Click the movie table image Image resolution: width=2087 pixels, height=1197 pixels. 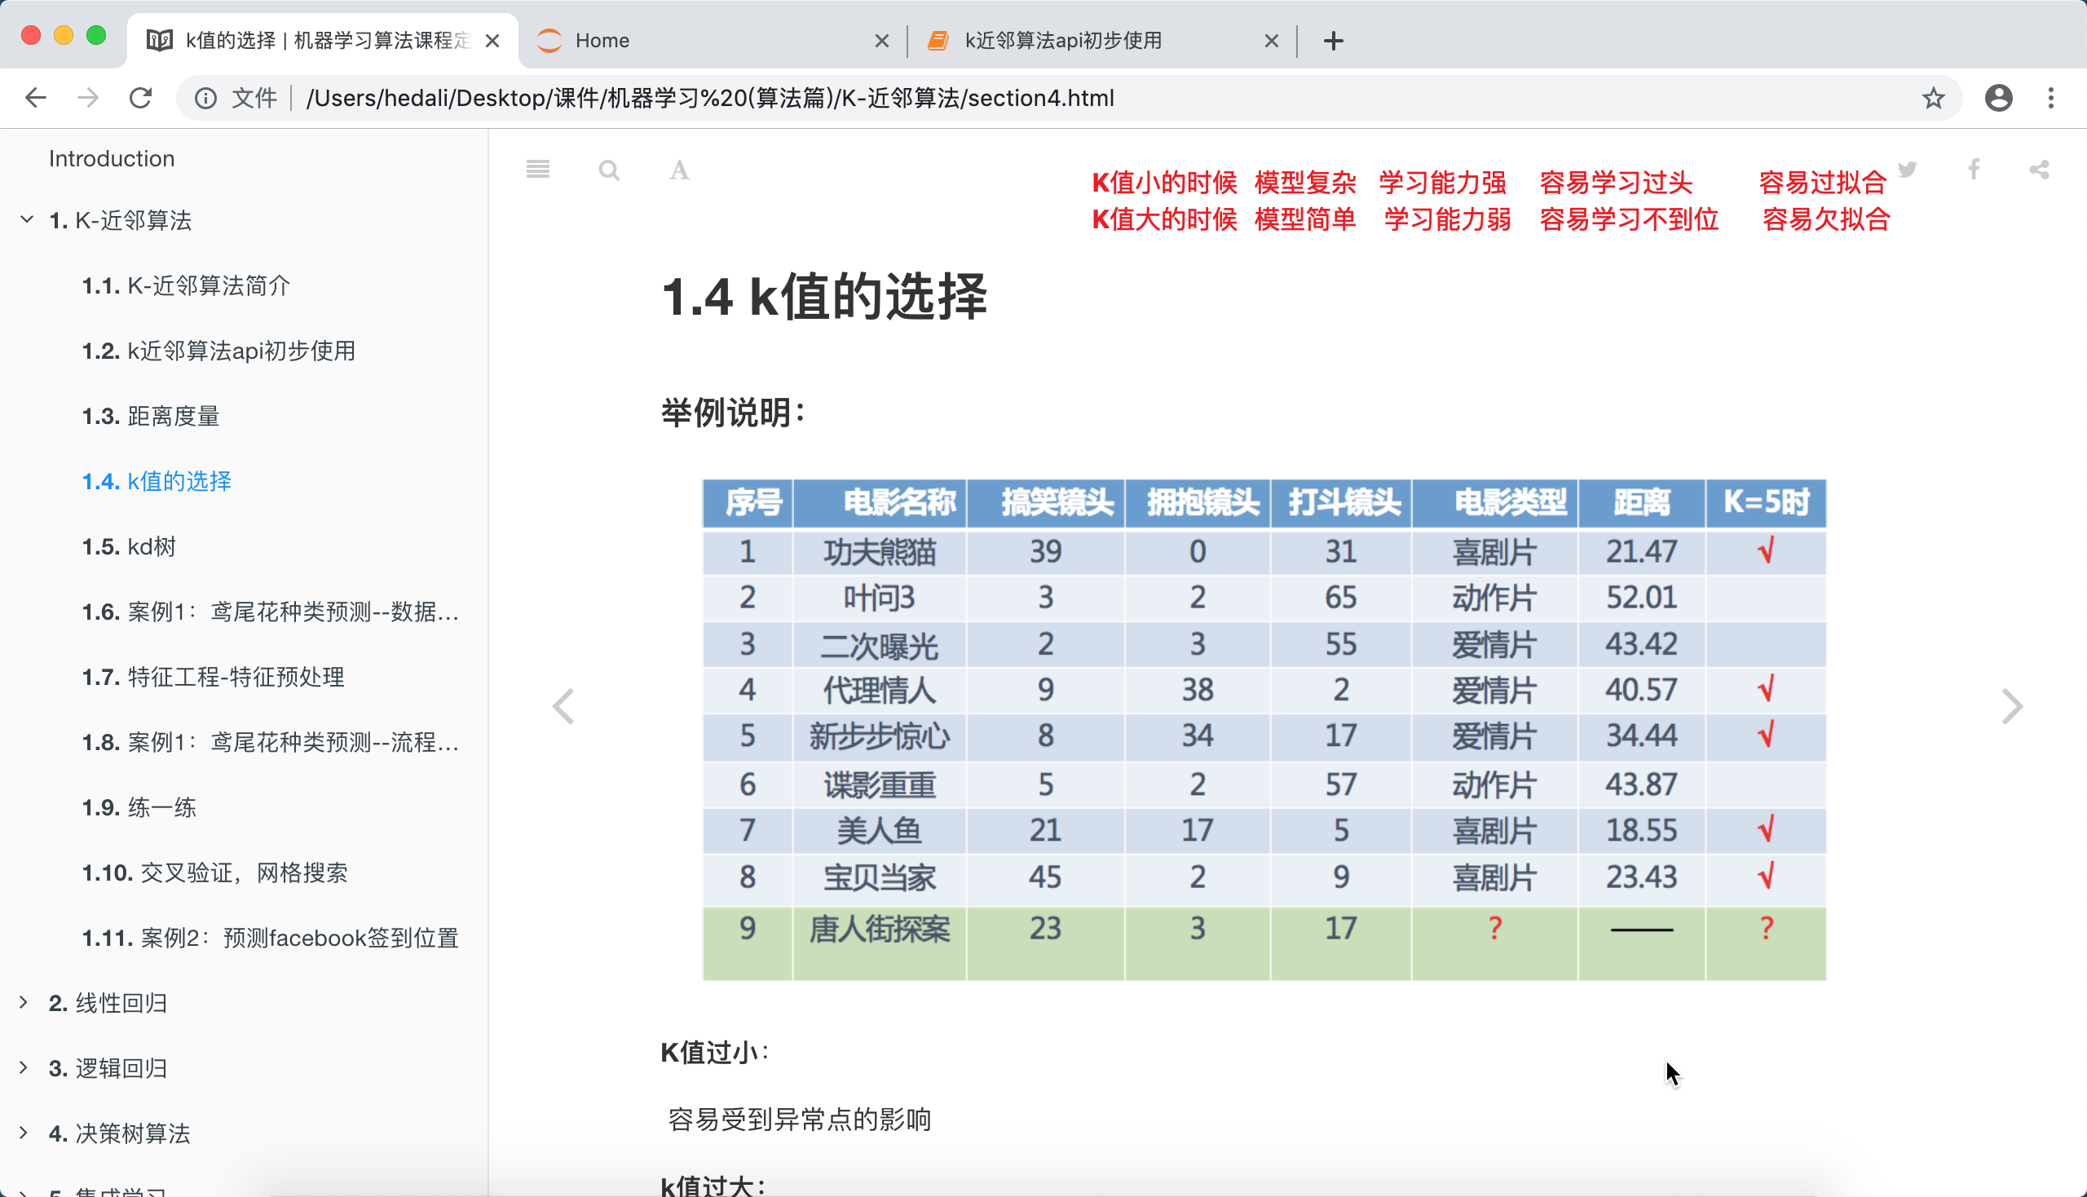1264,730
